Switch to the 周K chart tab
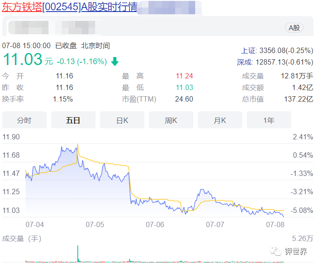Image resolution: width=317 pixels, height=265 pixels. click(x=171, y=120)
